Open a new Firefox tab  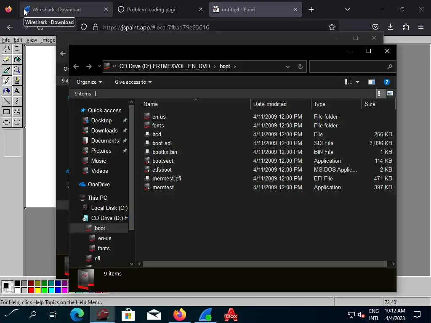pos(311,10)
